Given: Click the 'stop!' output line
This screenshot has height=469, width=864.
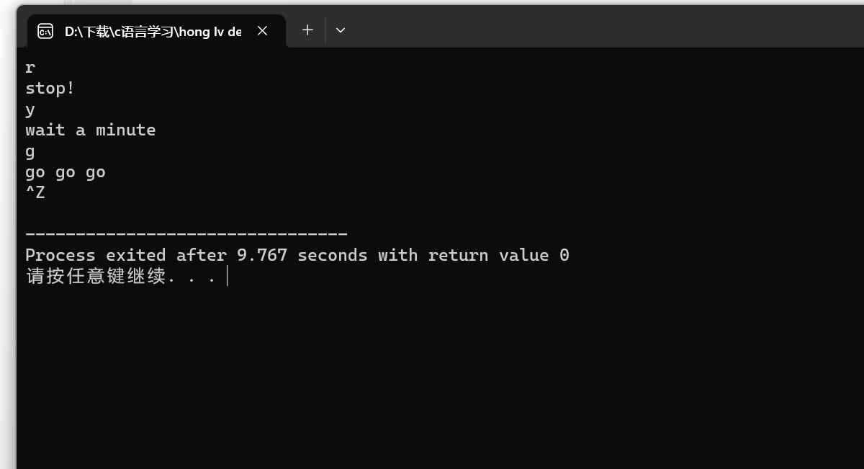Looking at the screenshot, I should point(50,89).
